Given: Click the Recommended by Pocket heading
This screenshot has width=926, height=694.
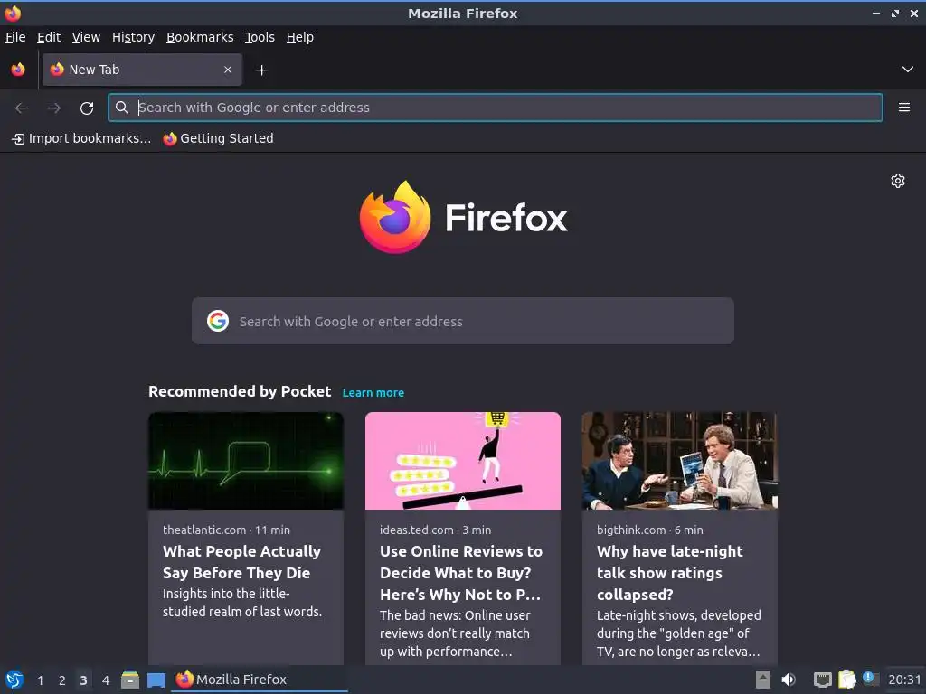Looking at the screenshot, I should point(240,392).
